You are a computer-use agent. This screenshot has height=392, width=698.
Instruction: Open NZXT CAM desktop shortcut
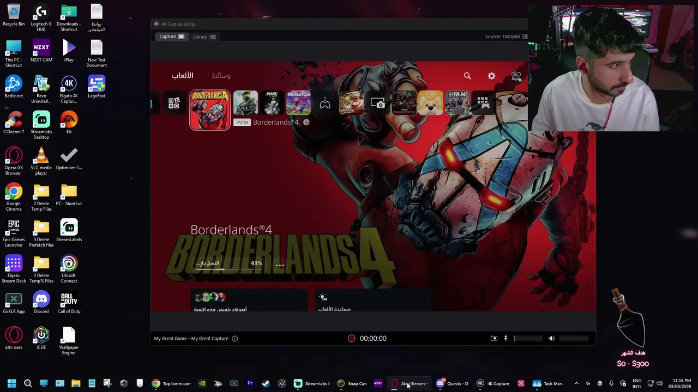[41, 51]
